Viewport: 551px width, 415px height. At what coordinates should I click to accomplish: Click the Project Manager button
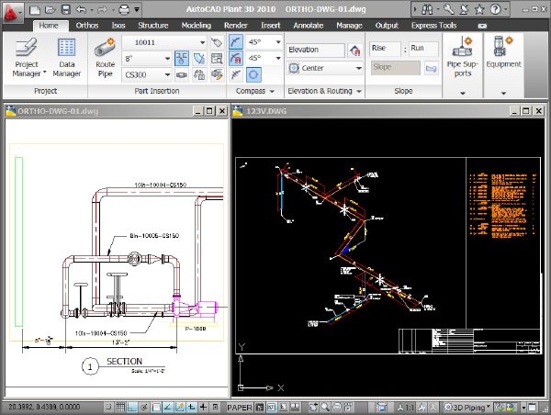tap(27, 58)
